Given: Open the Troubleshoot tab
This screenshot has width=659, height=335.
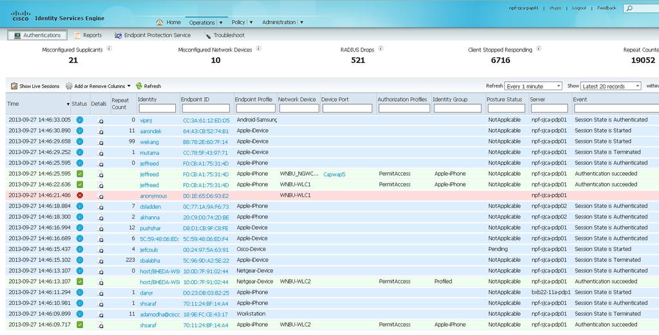Looking at the screenshot, I should (x=224, y=35).
